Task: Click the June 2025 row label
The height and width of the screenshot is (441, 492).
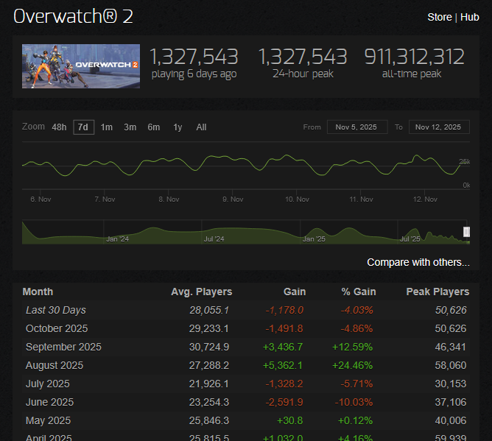Action: [x=49, y=402]
